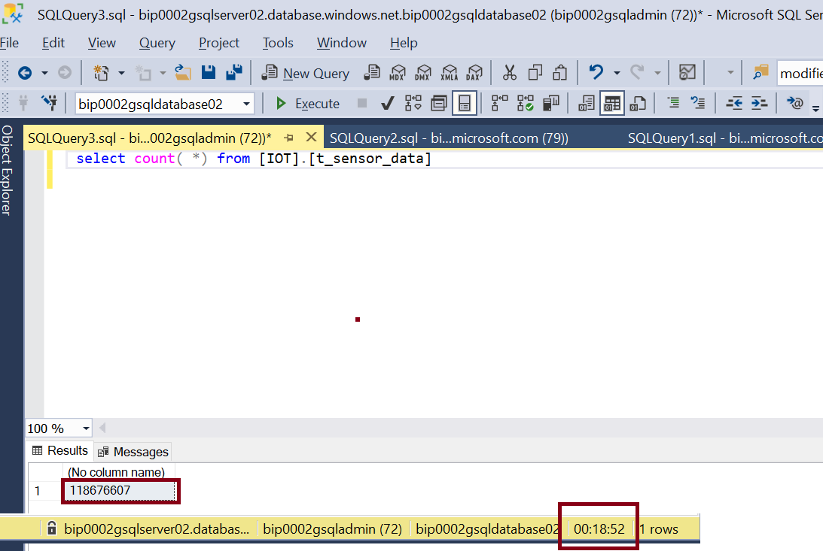Toggle pin on SQLQuery3.sql tab
This screenshot has height=551, width=823.
click(x=288, y=138)
